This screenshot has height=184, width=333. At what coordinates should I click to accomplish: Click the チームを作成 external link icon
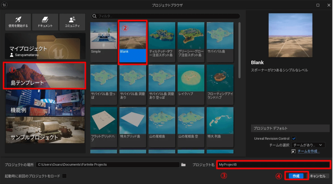[x=293, y=151]
